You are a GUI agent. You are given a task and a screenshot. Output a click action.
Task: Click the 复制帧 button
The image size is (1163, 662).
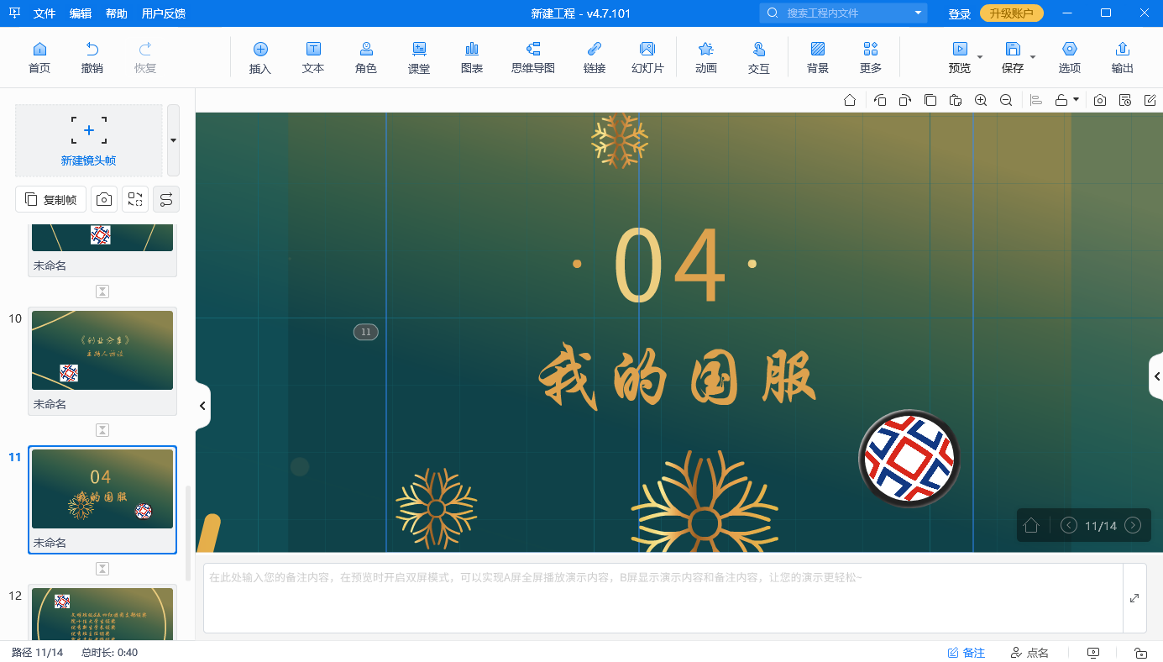point(50,199)
